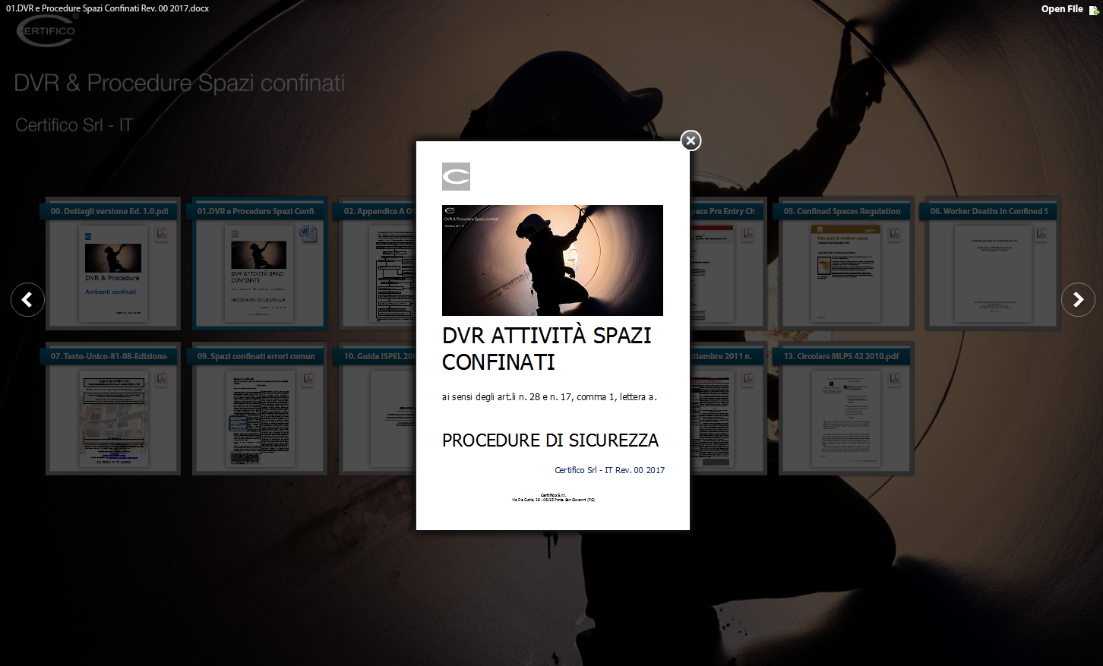Click PDF icon on 07. Testo-Unico card

[162, 378]
